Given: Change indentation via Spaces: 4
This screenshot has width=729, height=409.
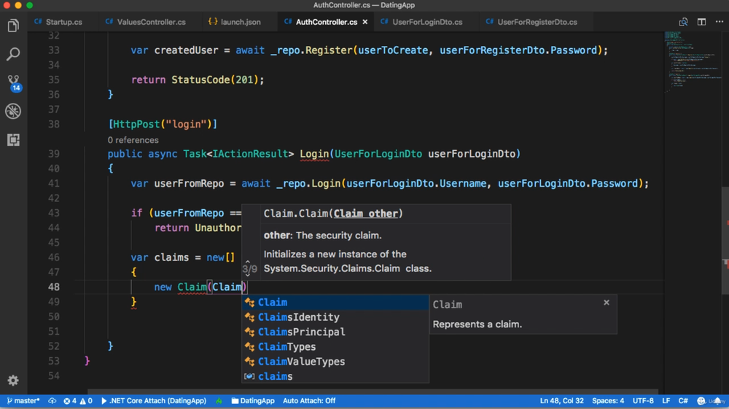Looking at the screenshot, I should pyautogui.click(x=608, y=401).
